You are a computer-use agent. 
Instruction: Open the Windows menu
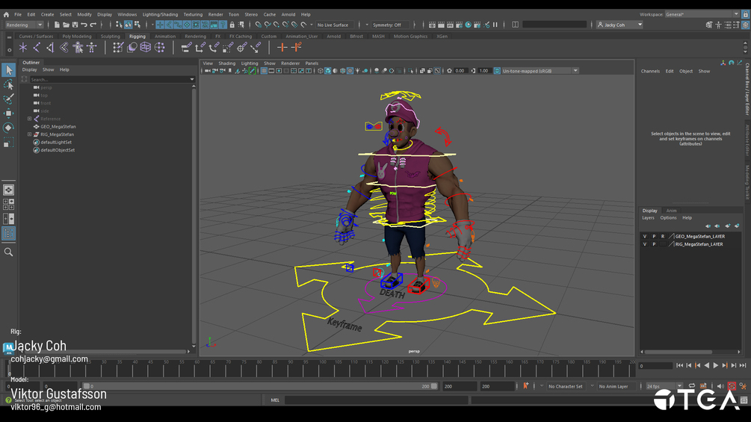pos(127,14)
